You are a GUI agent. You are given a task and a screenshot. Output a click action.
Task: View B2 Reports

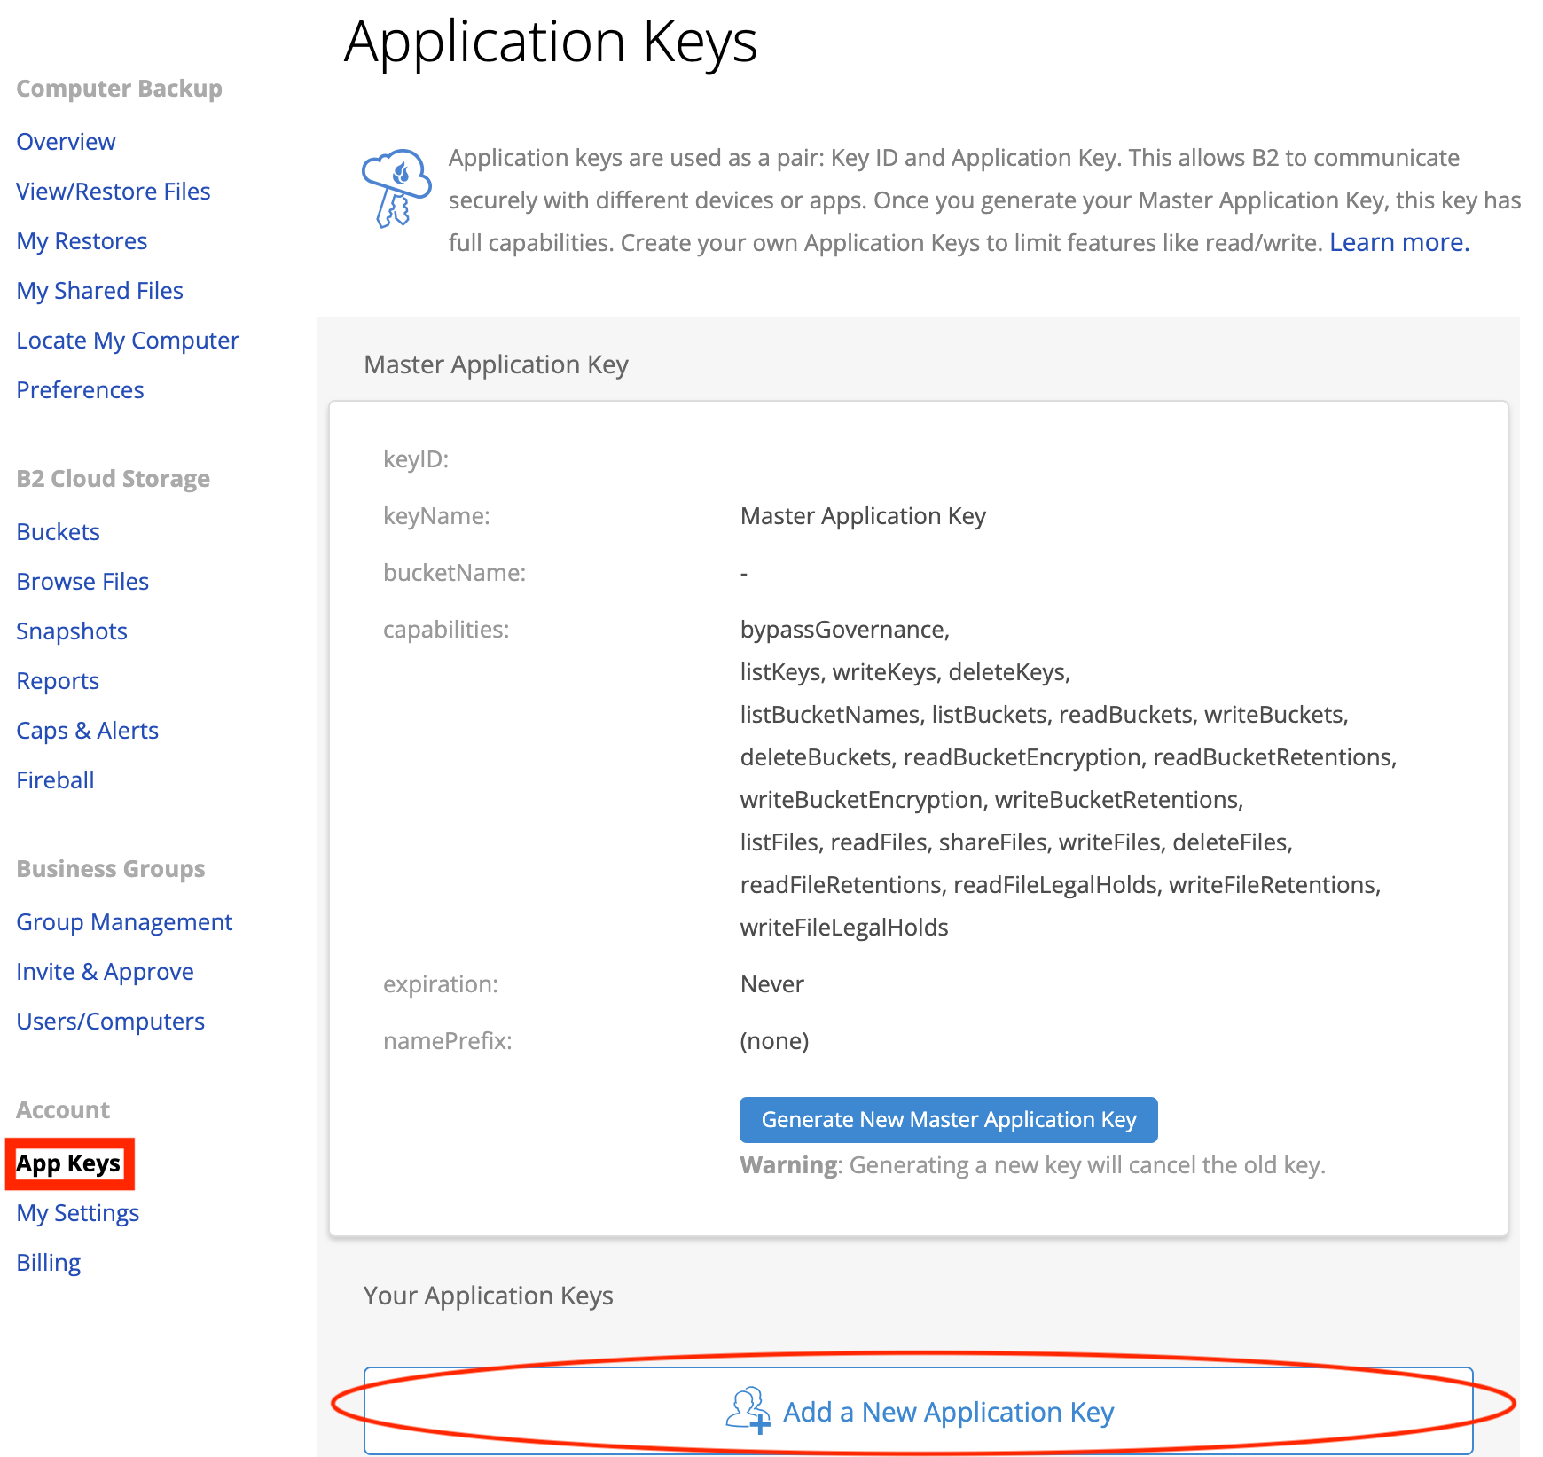pos(58,681)
